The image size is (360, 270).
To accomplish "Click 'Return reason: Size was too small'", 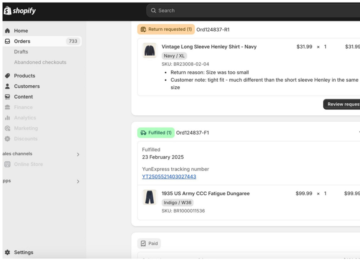I will (x=210, y=72).
